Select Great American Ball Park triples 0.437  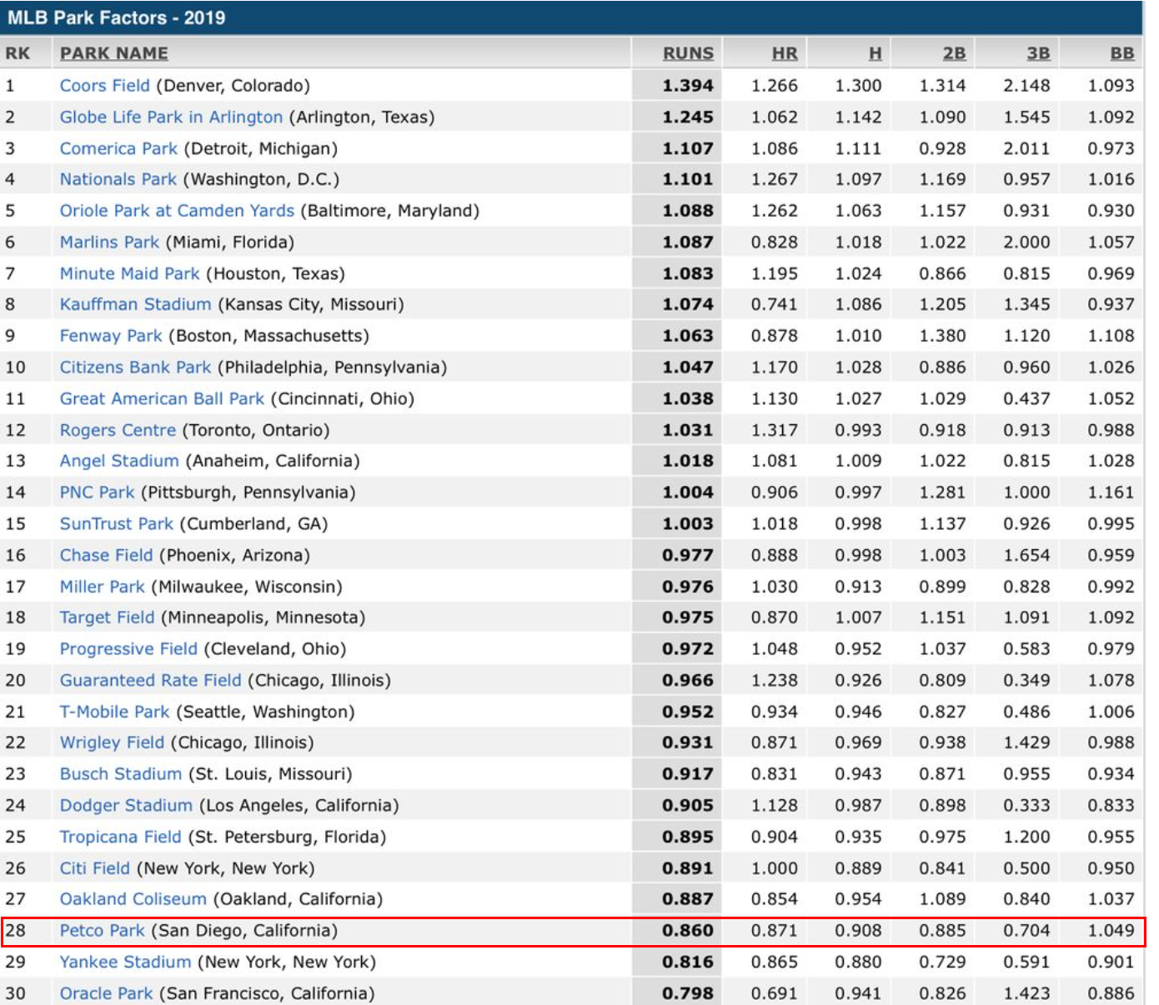click(1026, 398)
